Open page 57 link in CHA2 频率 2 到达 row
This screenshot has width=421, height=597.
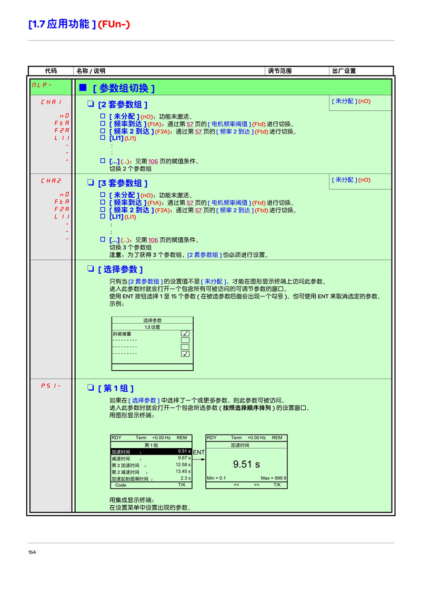[198, 210]
